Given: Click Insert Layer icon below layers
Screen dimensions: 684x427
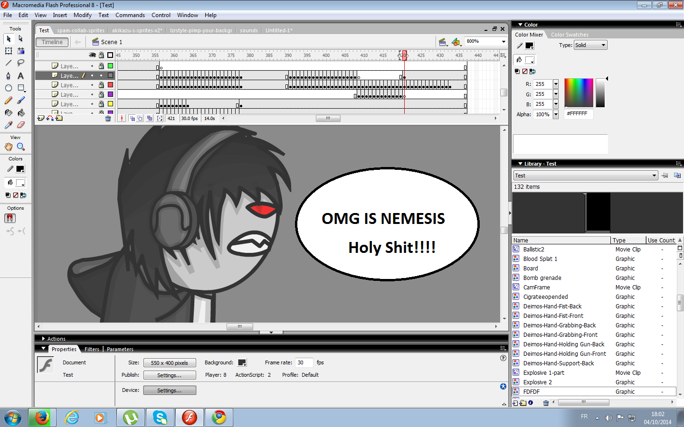Looking at the screenshot, I should tap(41, 118).
